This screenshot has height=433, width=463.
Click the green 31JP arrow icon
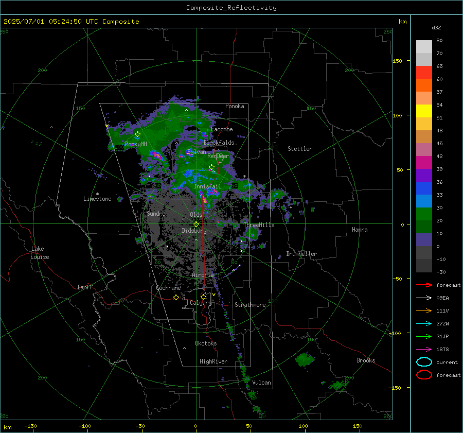pyautogui.click(x=424, y=336)
